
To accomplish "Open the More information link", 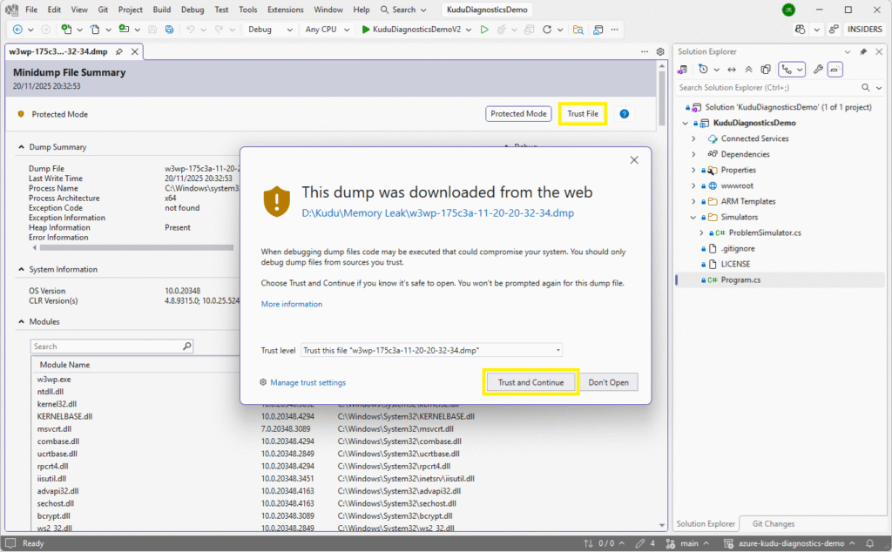I will [291, 303].
